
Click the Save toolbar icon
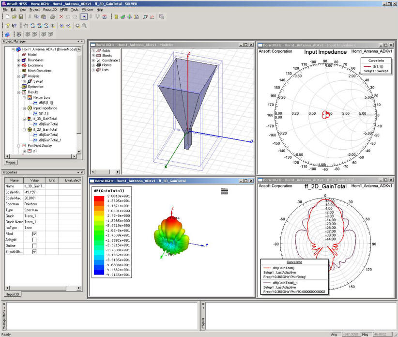pos(21,17)
